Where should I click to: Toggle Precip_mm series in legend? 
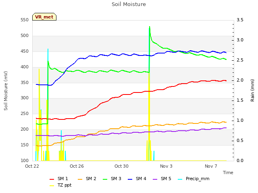click(193, 179)
